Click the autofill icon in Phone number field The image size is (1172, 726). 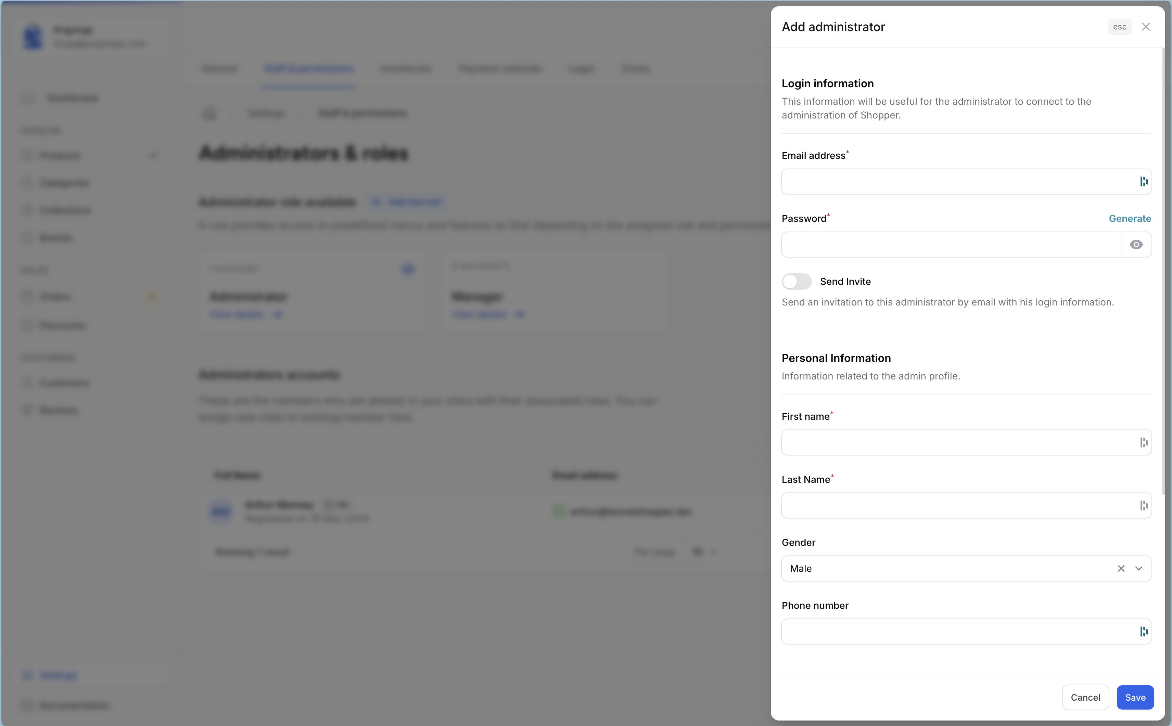[x=1144, y=631]
